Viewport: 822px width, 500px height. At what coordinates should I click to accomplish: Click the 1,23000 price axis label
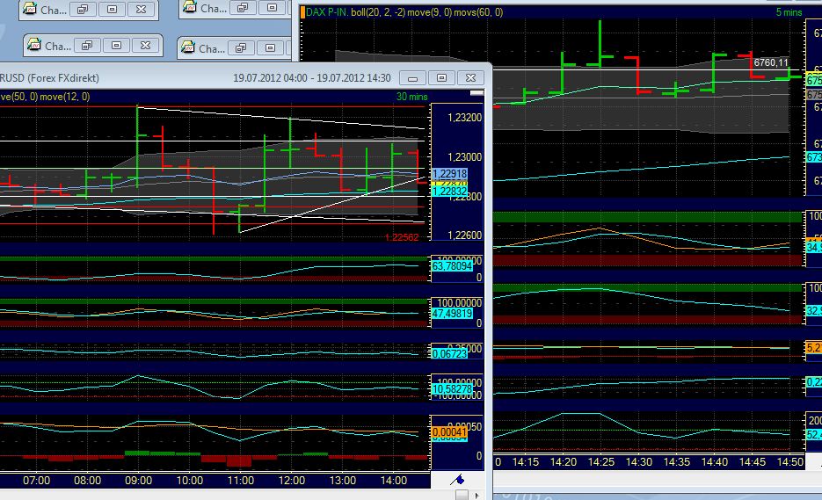click(464, 157)
